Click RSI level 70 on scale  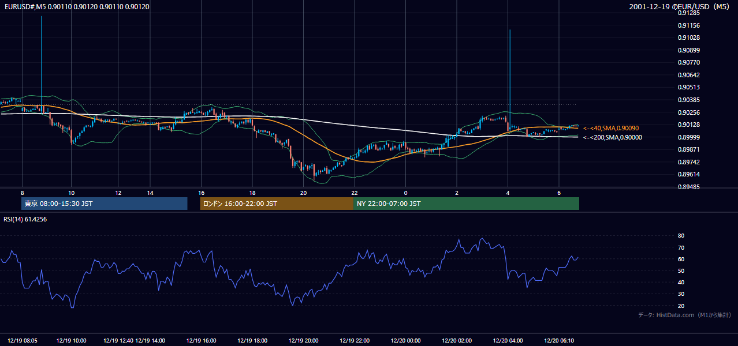tap(681, 247)
